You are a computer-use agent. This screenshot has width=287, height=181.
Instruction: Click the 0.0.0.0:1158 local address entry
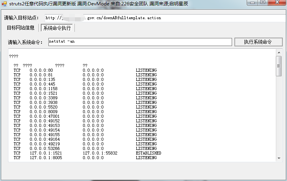coord(43,89)
